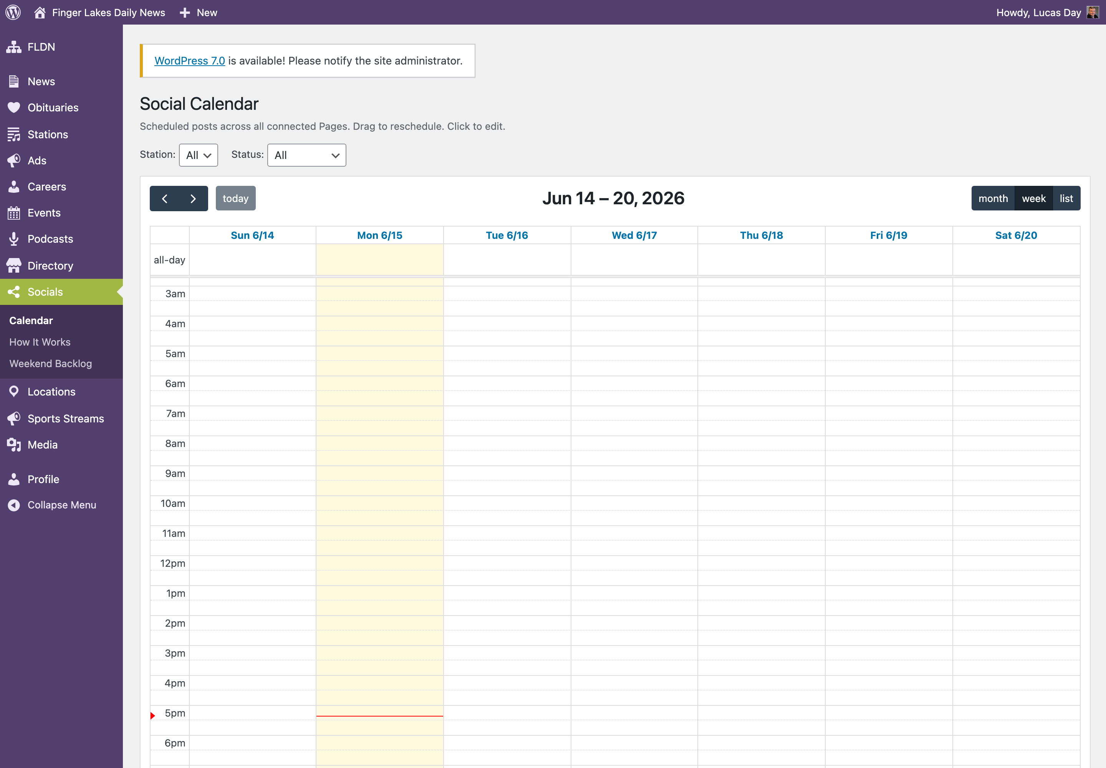Screen dimensions: 1106x768
Task: Click the home icon for Finger Lakes Daily News
Action: [x=40, y=13]
